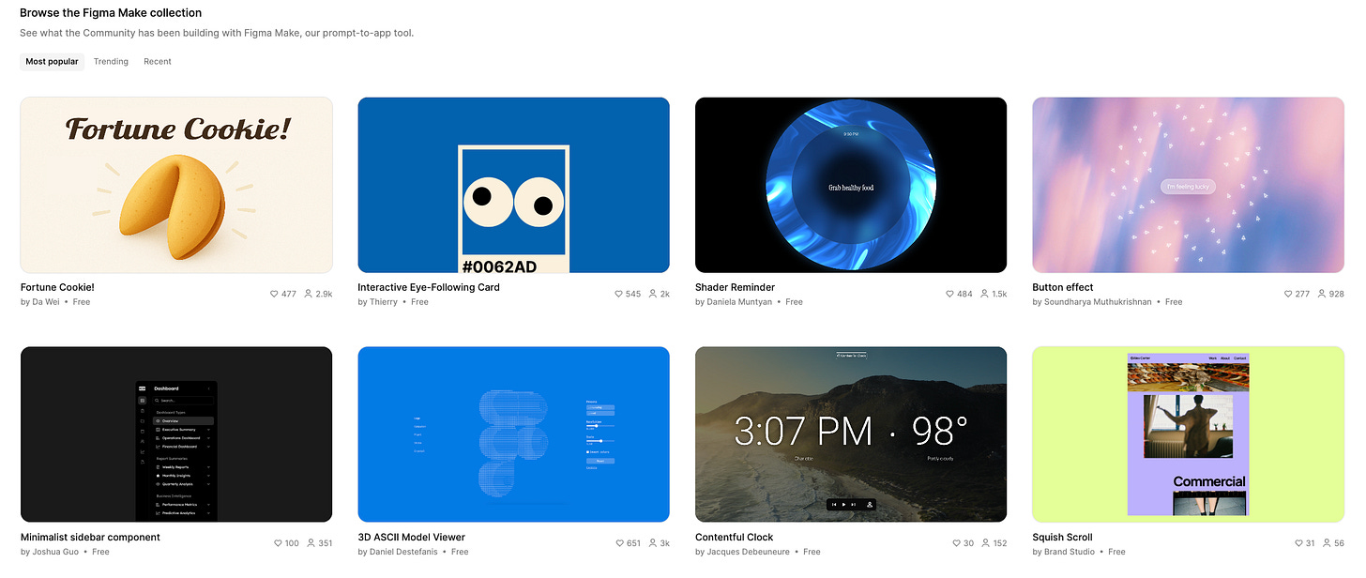The height and width of the screenshot is (578, 1366).
Task: Click the Shader Reminder title link
Action: point(736,287)
